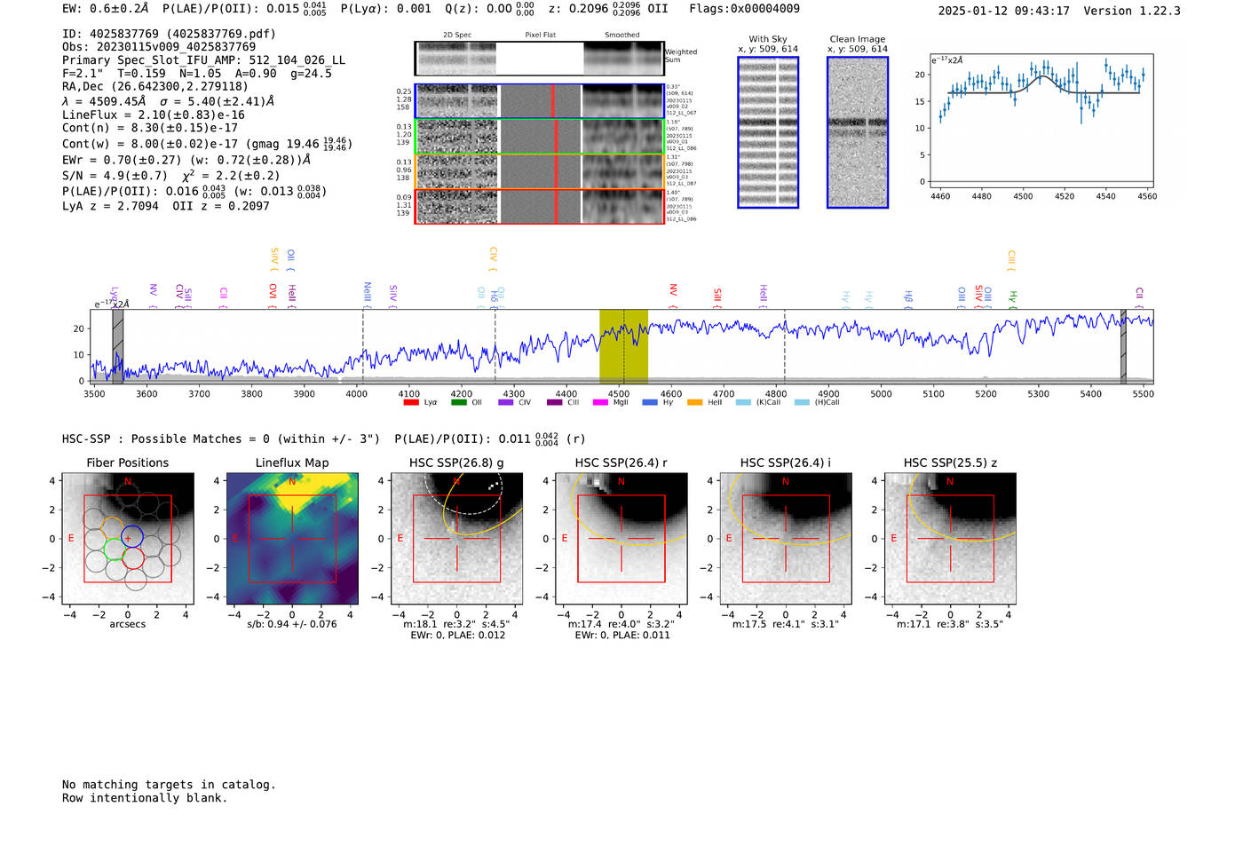Viewport: 1243px width, 846px height.
Task: Click the EWr = 0.70 value line
Action: coord(186,160)
